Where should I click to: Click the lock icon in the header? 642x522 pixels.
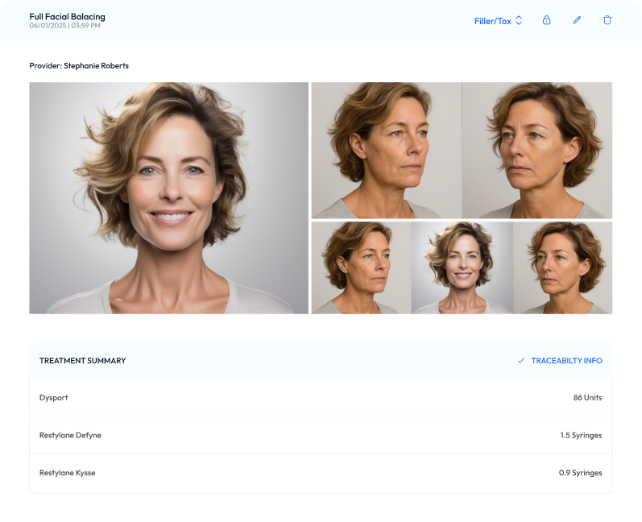(x=546, y=20)
